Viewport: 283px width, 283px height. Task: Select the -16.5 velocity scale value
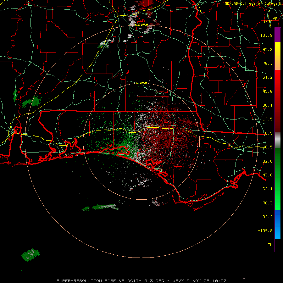tap(268, 147)
